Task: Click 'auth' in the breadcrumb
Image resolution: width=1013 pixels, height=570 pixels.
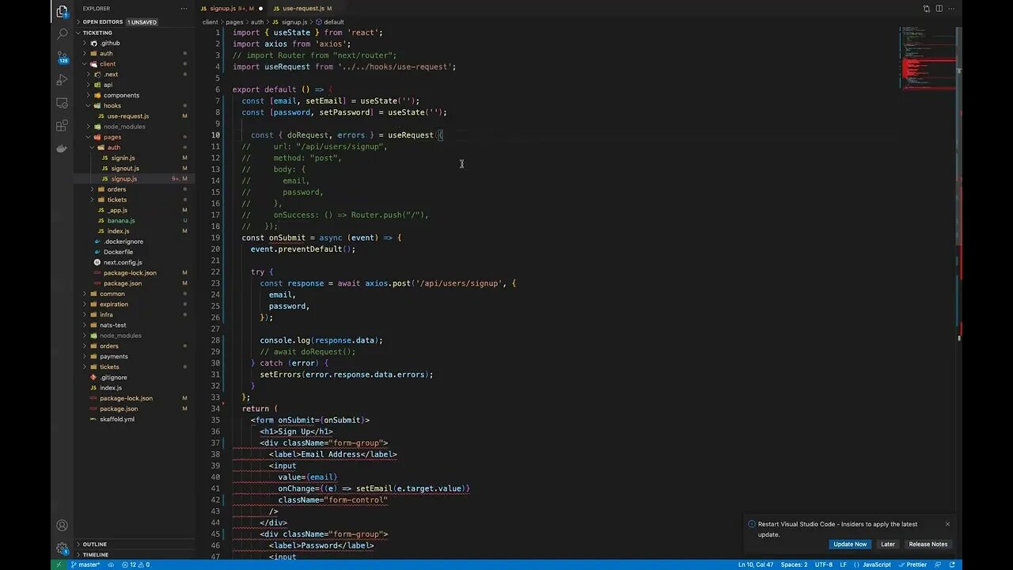Action: (x=258, y=22)
